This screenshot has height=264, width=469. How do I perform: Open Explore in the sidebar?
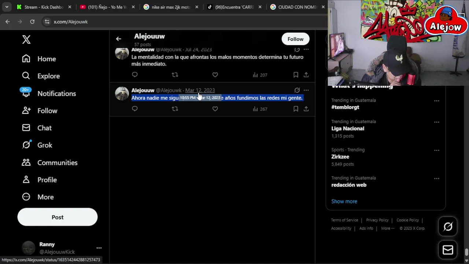coord(41,76)
